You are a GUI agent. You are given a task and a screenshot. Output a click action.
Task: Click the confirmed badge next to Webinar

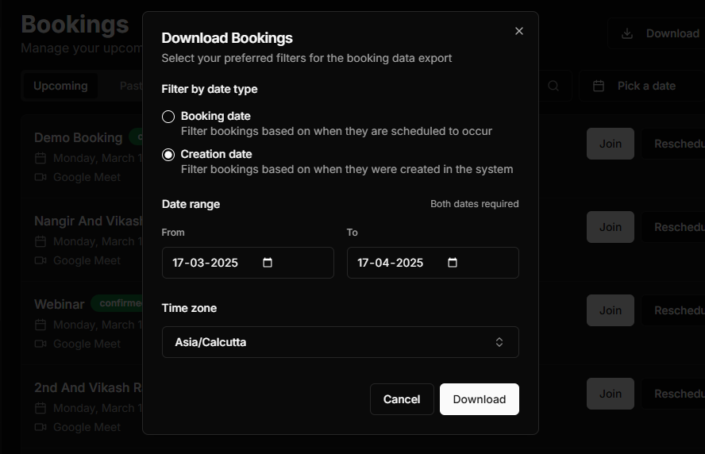pos(117,303)
